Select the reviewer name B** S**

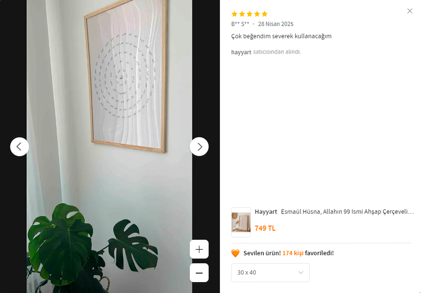click(240, 24)
